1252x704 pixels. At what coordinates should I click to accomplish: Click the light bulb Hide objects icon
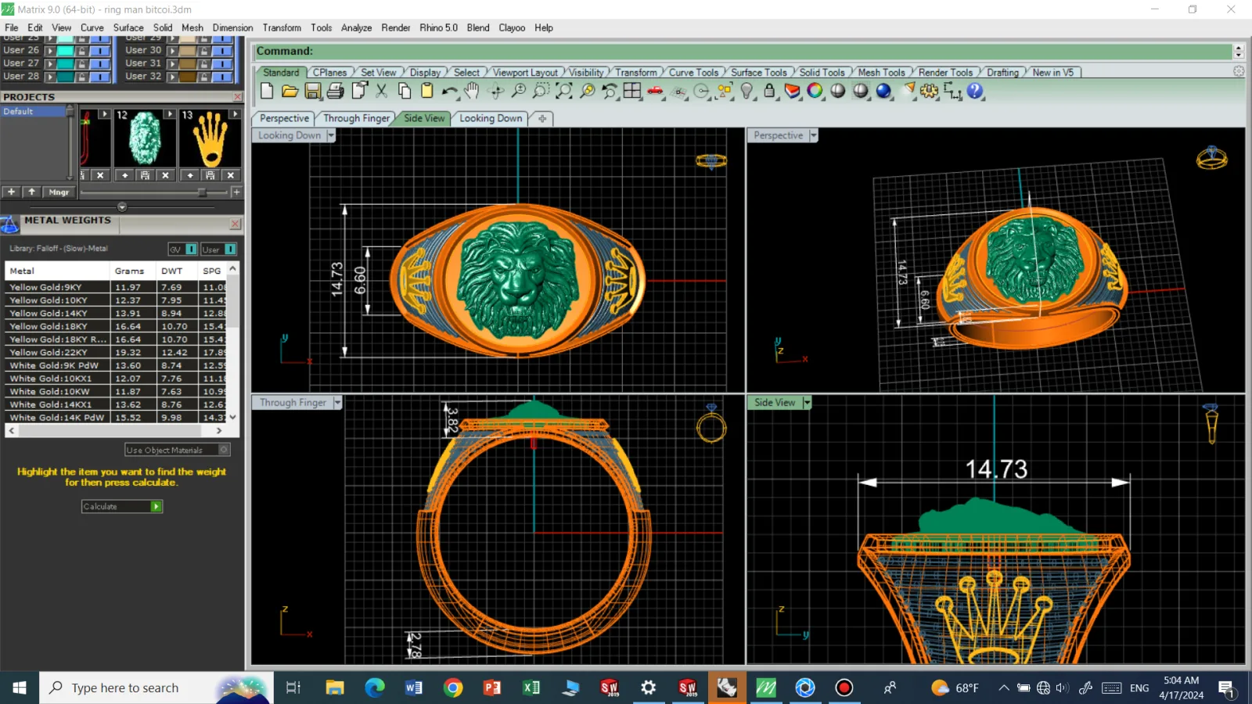tap(747, 91)
